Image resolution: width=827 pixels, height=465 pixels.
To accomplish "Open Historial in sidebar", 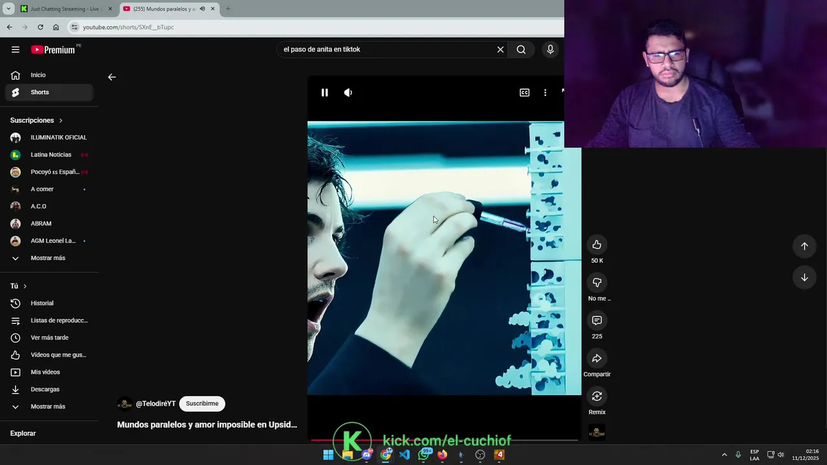I will [x=49, y=303].
